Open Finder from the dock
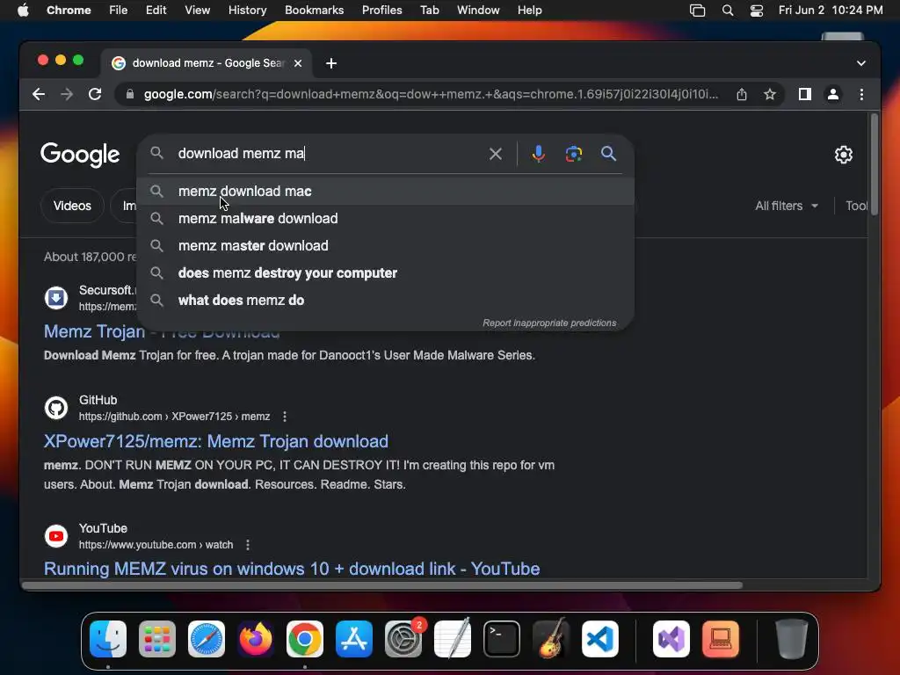 coord(108,639)
